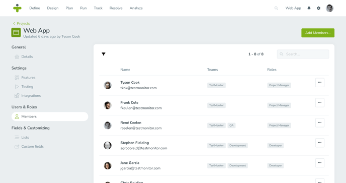Click the Stephen Fielding name

click(135, 143)
